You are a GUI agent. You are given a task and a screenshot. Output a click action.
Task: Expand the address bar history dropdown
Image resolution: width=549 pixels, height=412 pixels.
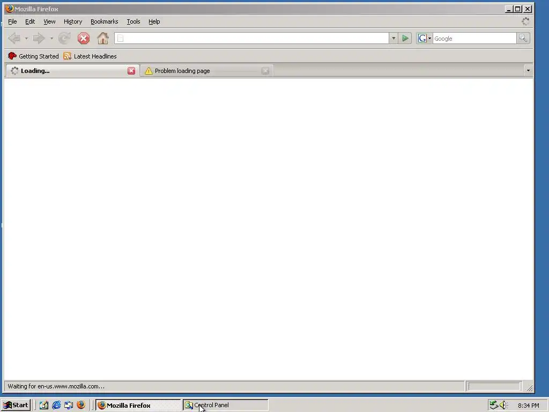393,38
